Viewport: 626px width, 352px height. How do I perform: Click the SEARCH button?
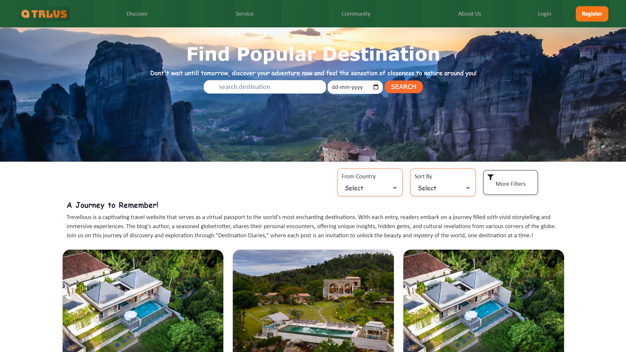point(404,87)
